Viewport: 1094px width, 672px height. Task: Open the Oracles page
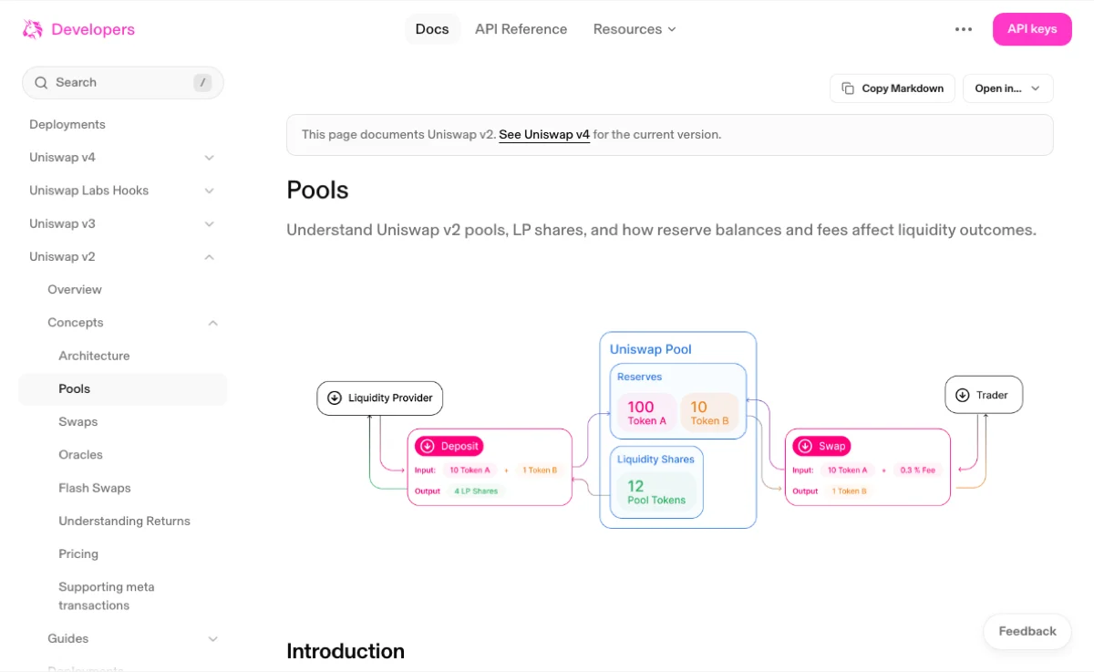click(81, 454)
